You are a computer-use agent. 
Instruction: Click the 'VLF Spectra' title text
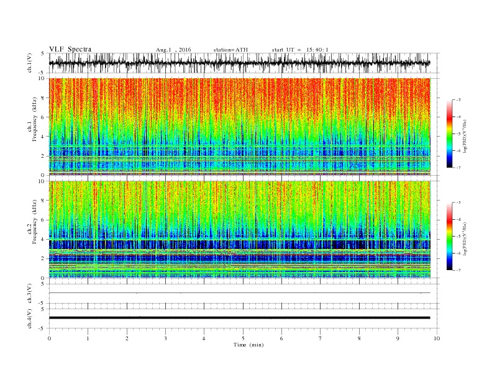70,49
